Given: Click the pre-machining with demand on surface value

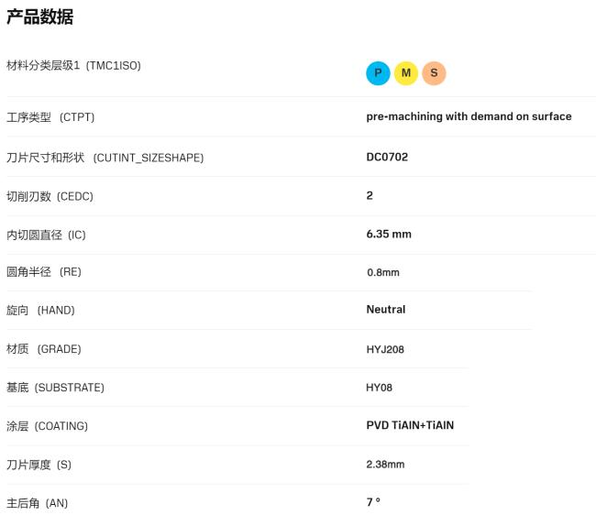Looking at the screenshot, I should pyautogui.click(x=469, y=116).
